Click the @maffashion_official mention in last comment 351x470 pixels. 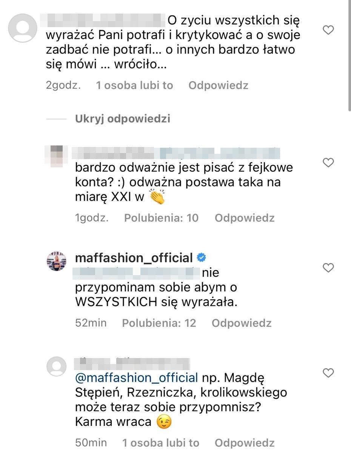(136, 377)
